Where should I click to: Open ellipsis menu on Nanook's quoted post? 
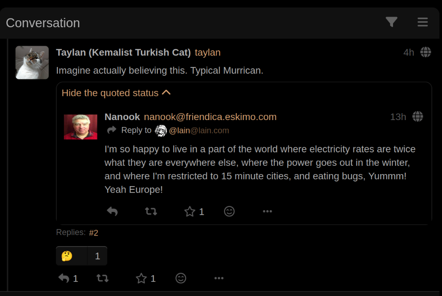(267, 211)
